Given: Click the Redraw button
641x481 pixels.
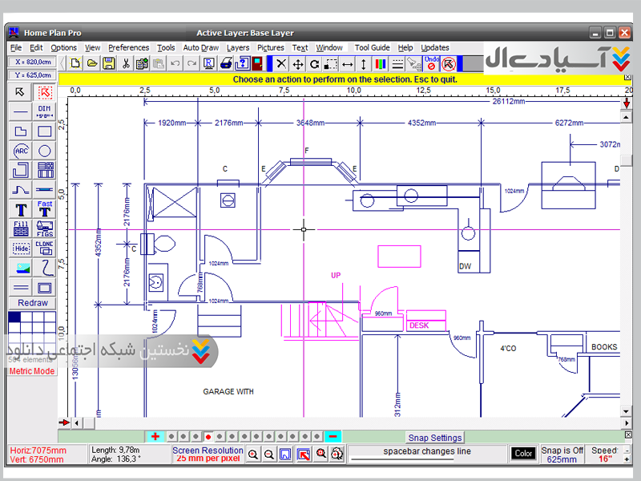Looking at the screenshot, I should pyautogui.click(x=33, y=303).
